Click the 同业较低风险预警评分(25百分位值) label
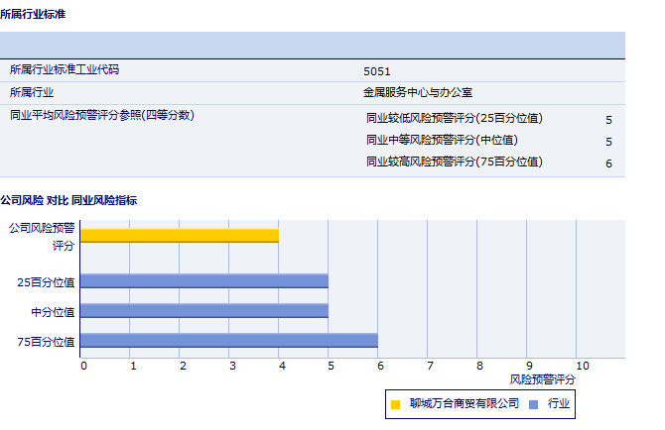 454,119
